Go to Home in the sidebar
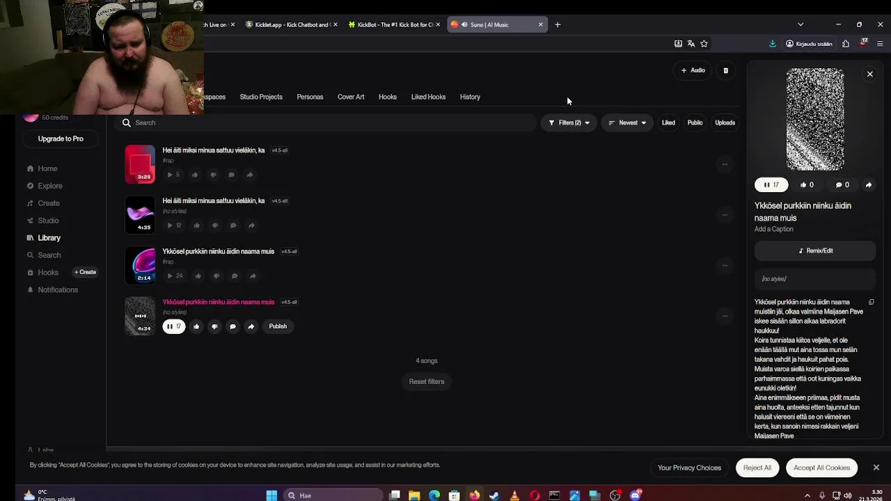The image size is (891, 501). pos(47,168)
